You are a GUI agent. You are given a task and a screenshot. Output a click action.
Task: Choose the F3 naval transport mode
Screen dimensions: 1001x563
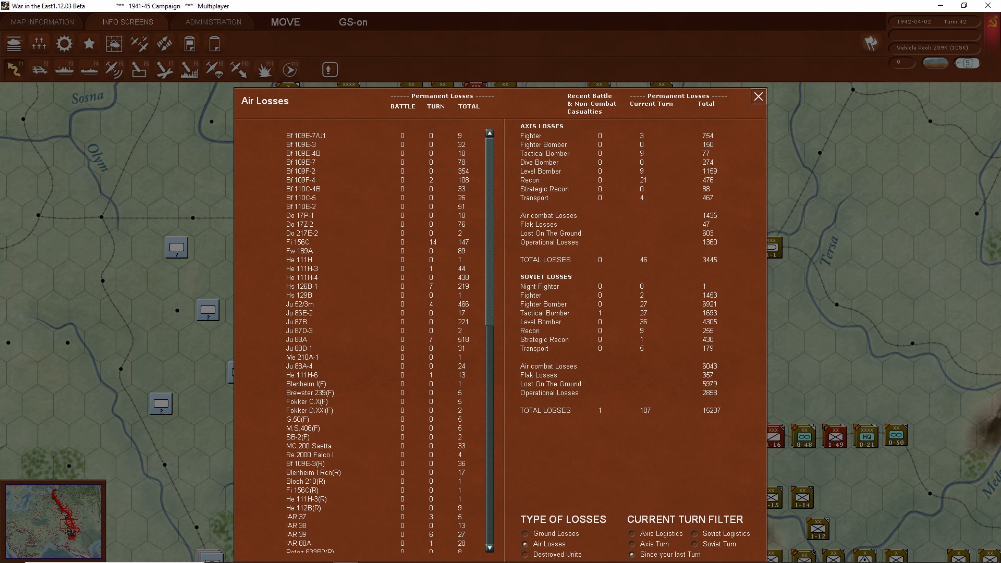coord(64,69)
